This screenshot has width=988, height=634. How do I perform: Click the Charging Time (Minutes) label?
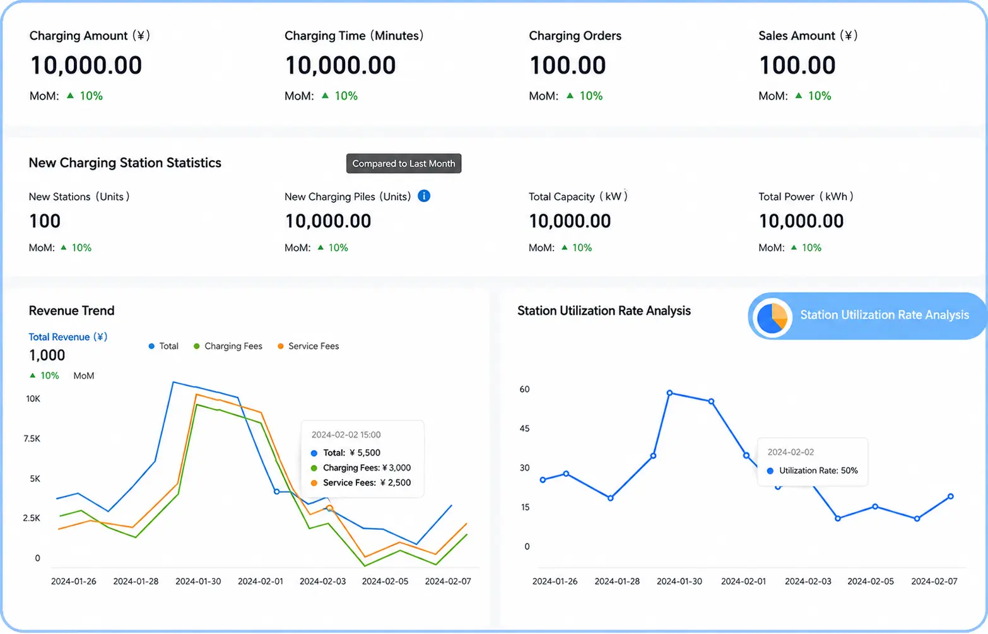354,36
